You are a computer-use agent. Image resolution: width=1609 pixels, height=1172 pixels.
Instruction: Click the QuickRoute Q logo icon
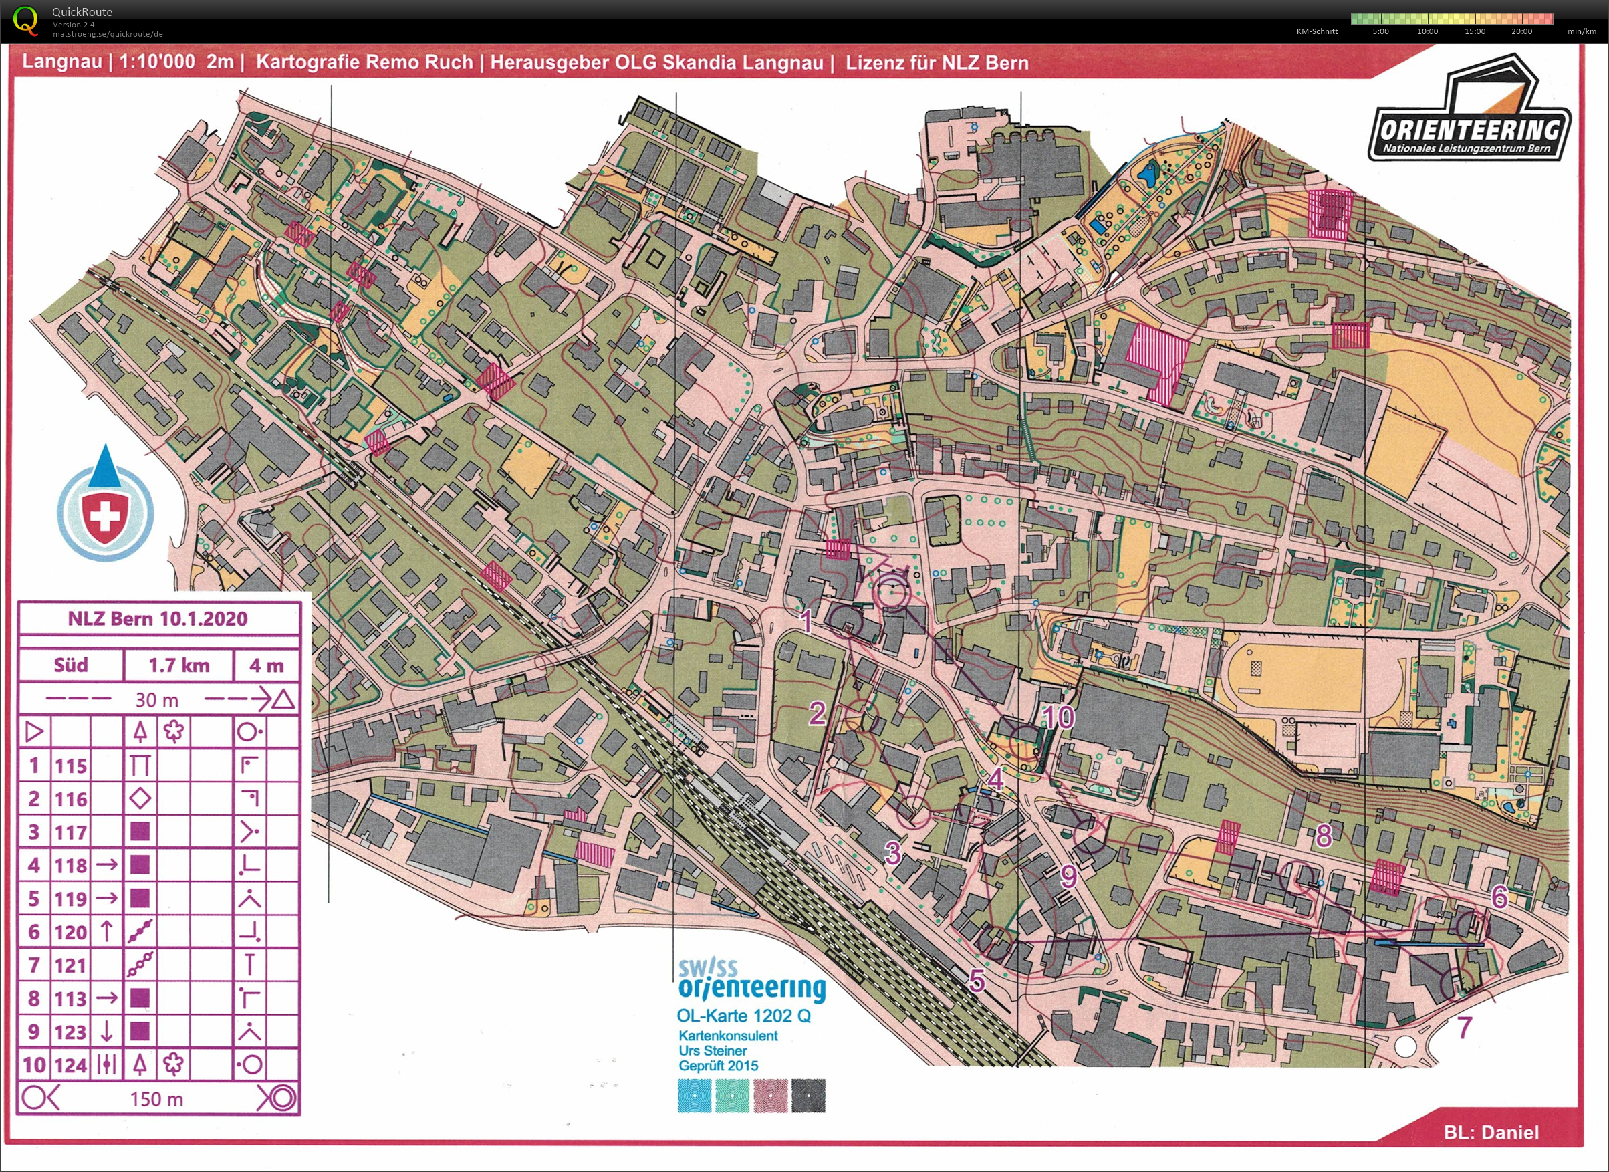click(25, 20)
